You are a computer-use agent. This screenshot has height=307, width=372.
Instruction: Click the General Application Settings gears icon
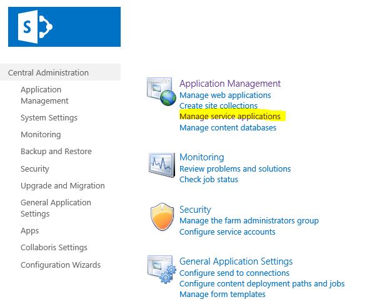click(x=162, y=269)
